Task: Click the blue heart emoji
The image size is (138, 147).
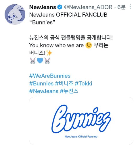Action: (x=40, y=61)
